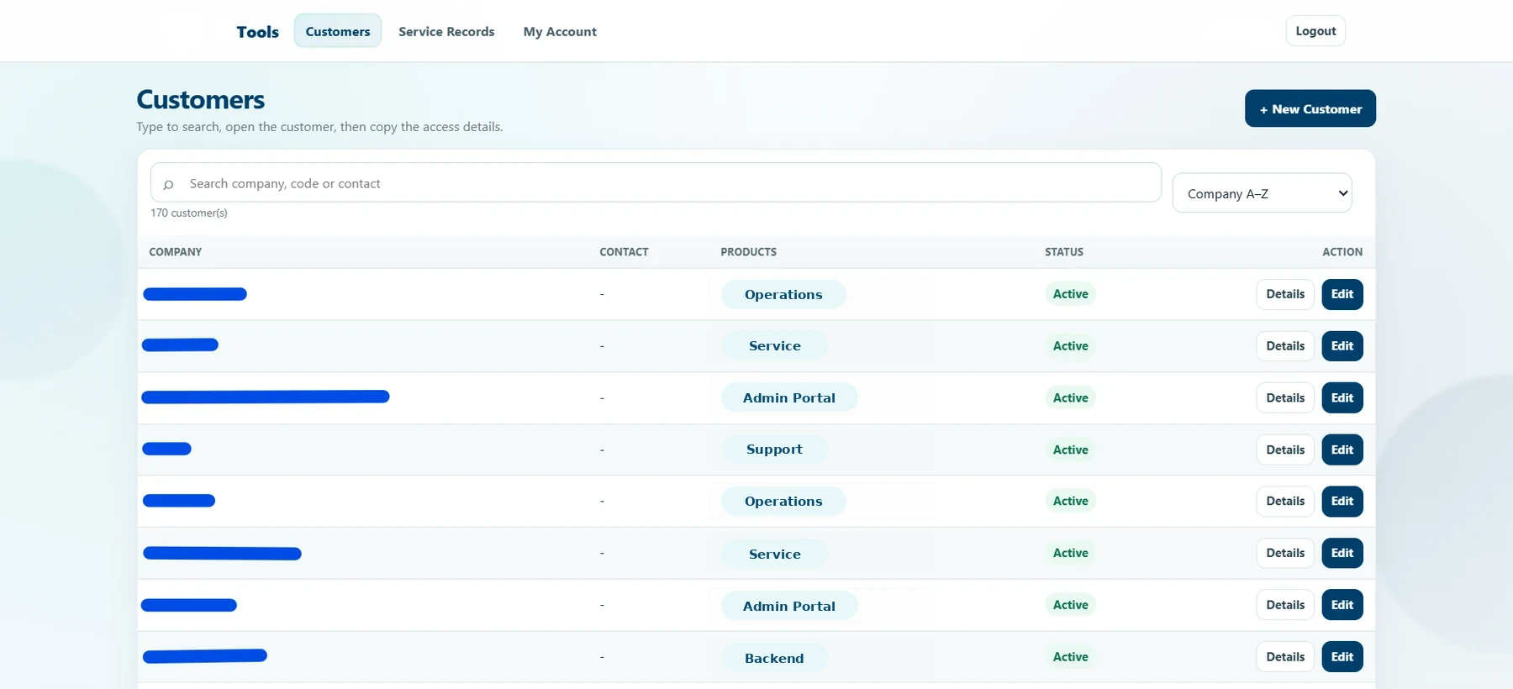Click the CONTACT column header
The width and height of the screenshot is (1513, 689).
pos(624,252)
